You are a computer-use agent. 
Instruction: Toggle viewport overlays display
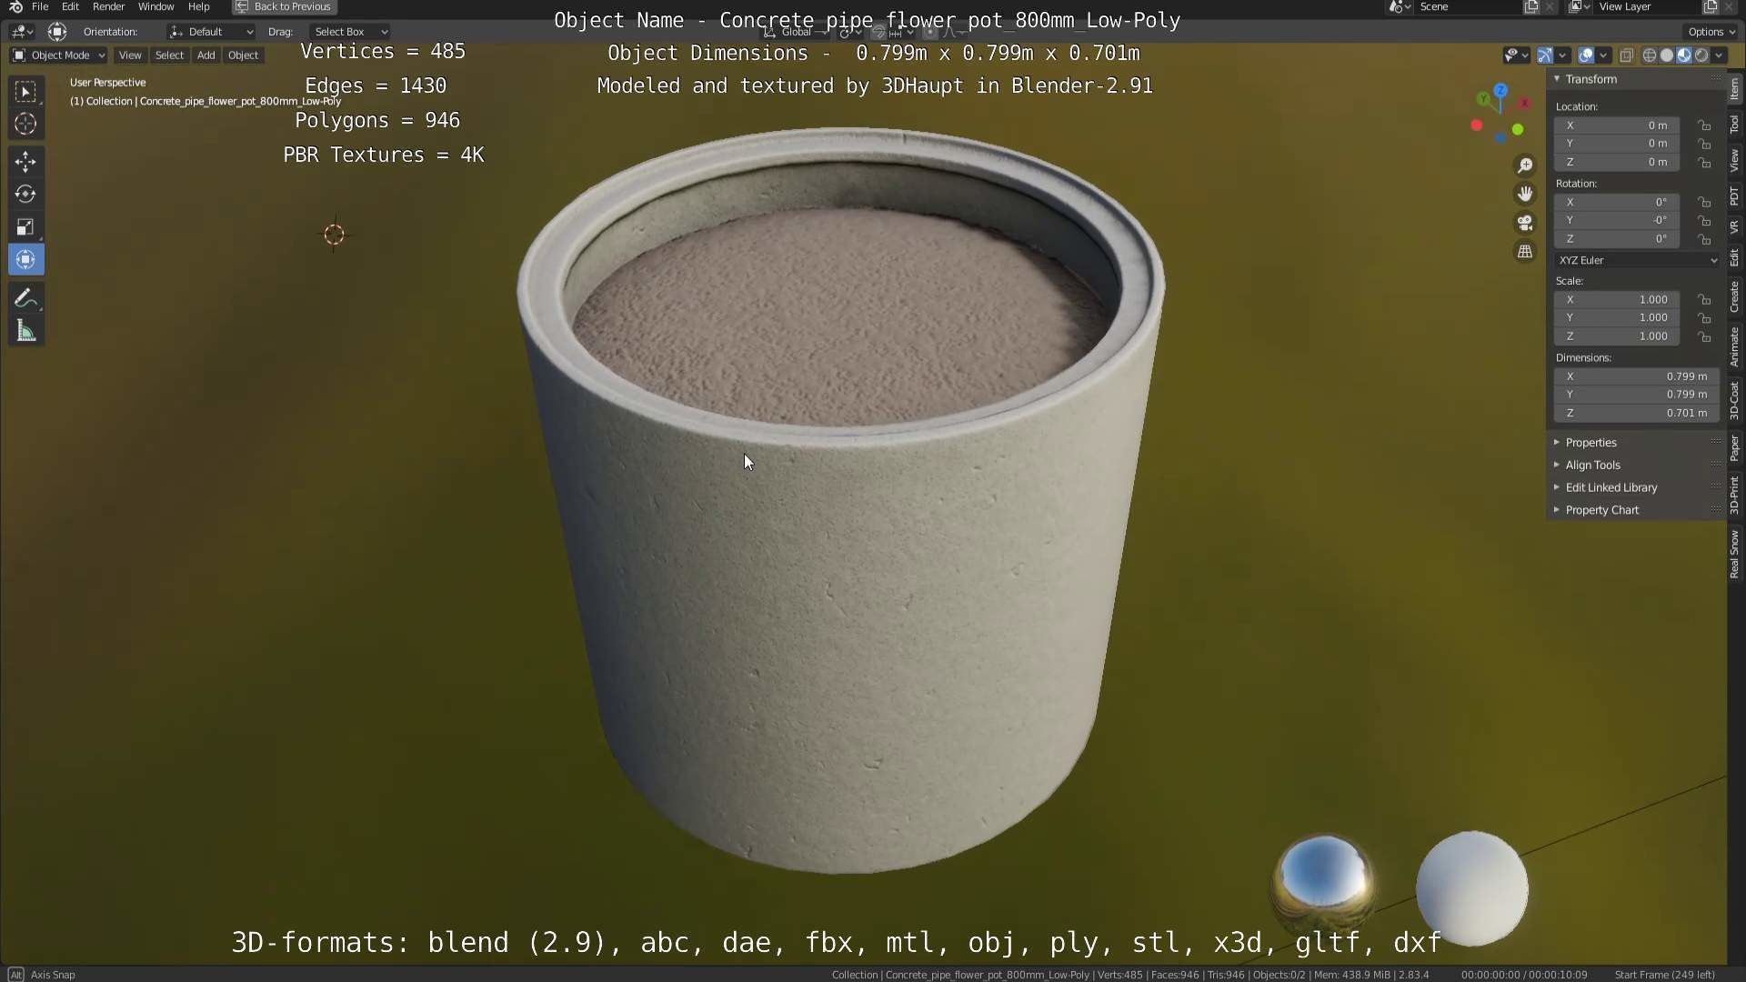1586,55
